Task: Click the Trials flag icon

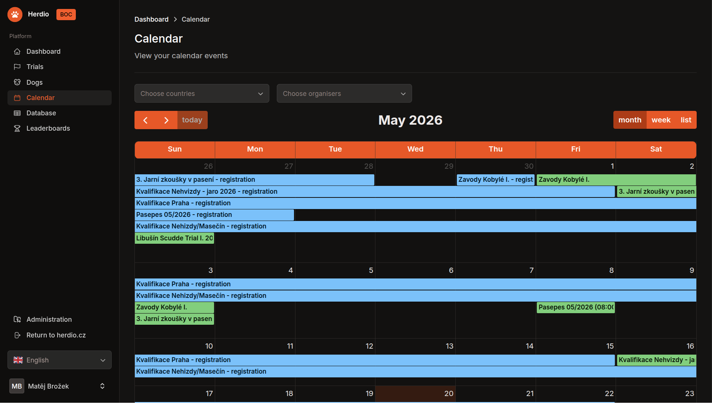Action: point(17,67)
